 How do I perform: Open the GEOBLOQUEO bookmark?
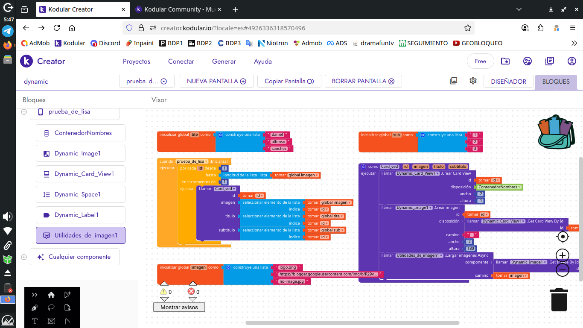(478, 43)
